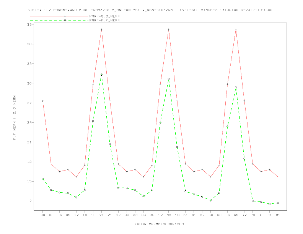Click the y-axis tick label 21

29,142
